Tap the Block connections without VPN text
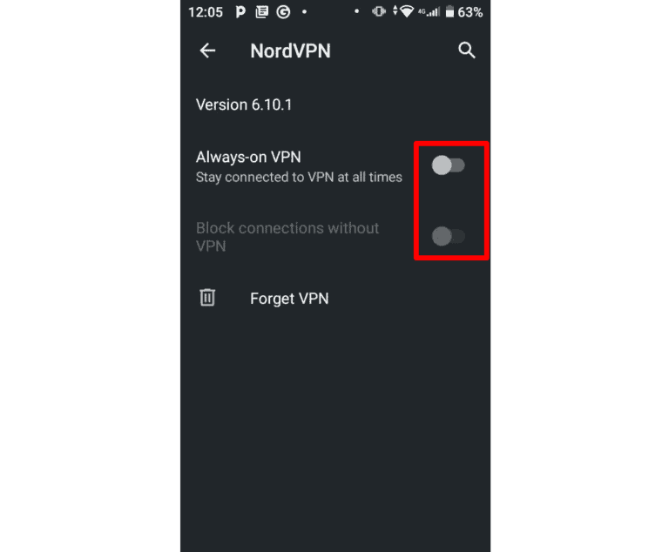The height and width of the screenshot is (552, 669). [x=287, y=237]
